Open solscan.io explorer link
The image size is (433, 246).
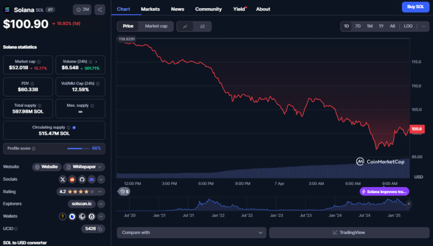click(x=82, y=204)
